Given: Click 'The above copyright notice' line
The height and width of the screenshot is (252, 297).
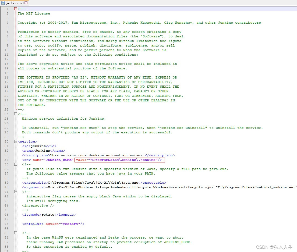Looking at the screenshot, I should (x=97, y=64).
